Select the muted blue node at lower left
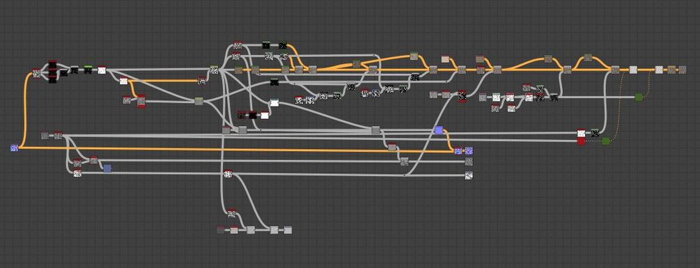700x268 pixels. coord(107,168)
